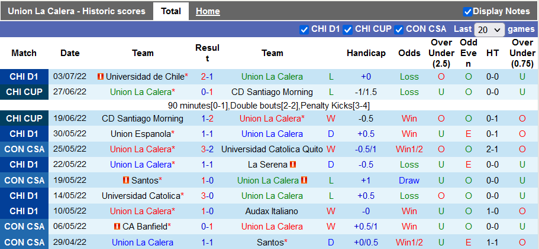This screenshot has width=539, height=249.
Task: Click the Odd Even column header
Action: [469, 53]
